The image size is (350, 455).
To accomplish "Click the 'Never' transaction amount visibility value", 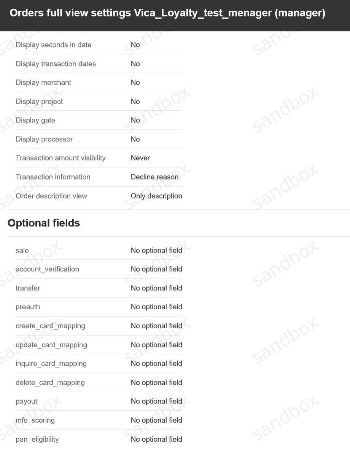I will pyautogui.click(x=140, y=158).
